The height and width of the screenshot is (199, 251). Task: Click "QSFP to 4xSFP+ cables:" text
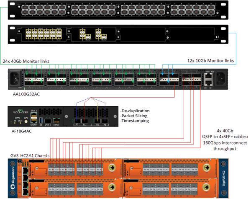(225, 137)
